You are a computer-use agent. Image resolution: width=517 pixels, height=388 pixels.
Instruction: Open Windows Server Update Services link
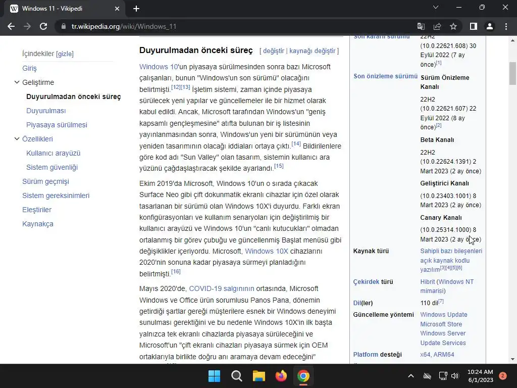coord(443,338)
